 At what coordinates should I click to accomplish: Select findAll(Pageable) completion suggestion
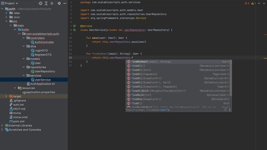(x=178, y=74)
